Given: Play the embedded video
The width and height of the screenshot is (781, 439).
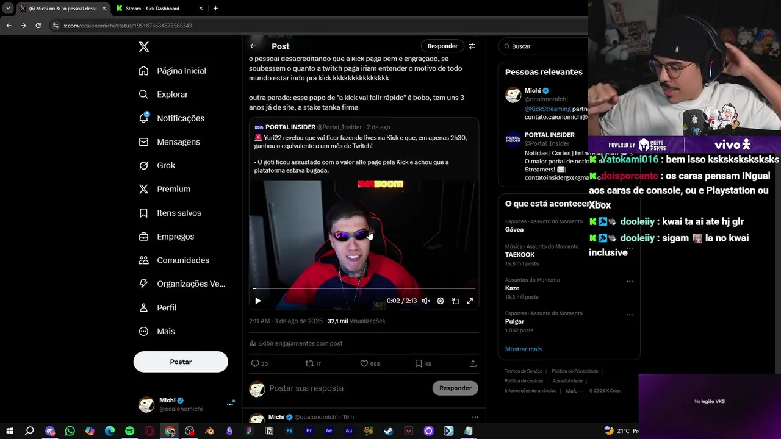Looking at the screenshot, I should pyautogui.click(x=258, y=301).
